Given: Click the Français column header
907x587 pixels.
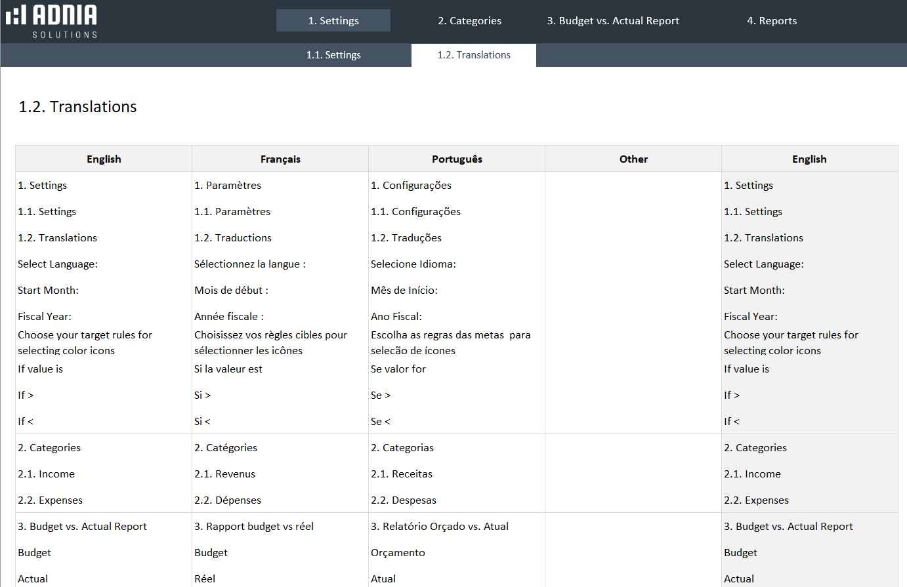Looking at the screenshot, I should tap(280, 159).
